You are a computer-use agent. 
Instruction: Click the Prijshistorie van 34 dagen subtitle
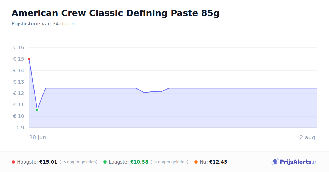[x=44, y=24]
